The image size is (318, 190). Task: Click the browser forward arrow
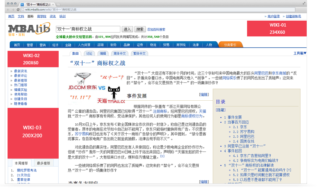[13, 10]
